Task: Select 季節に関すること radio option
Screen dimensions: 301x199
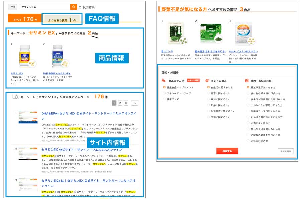Action: tap(208, 117)
